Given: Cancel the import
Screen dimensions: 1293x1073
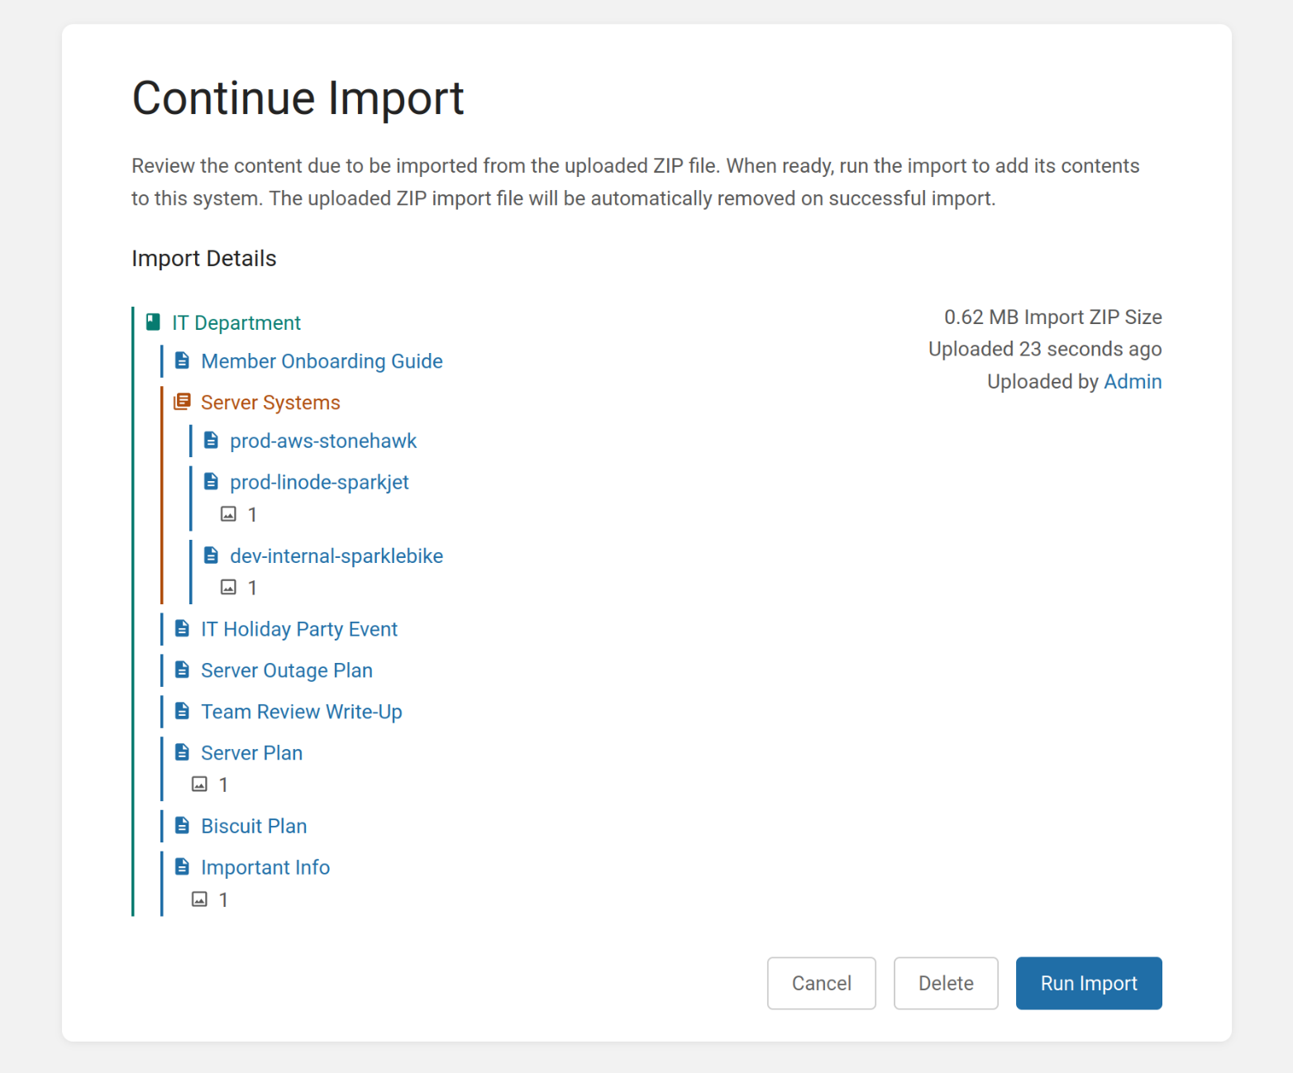Looking at the screenshot, I should pos(822,983).
